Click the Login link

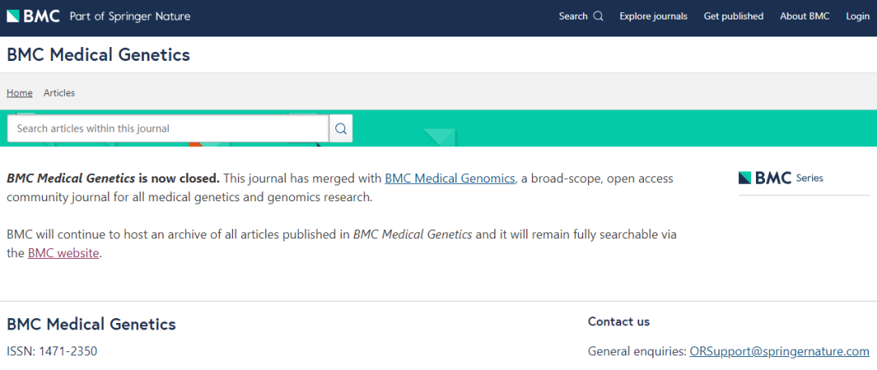pos(858,16)
